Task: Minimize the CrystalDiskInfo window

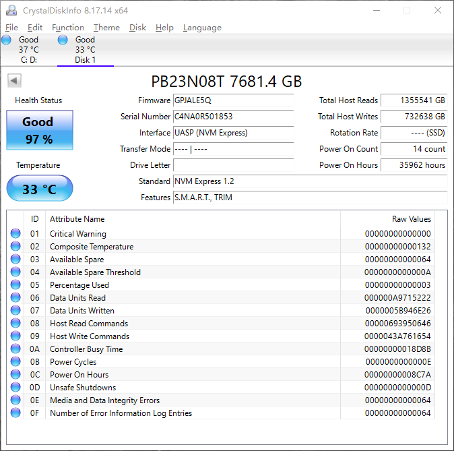Action: 377,10
